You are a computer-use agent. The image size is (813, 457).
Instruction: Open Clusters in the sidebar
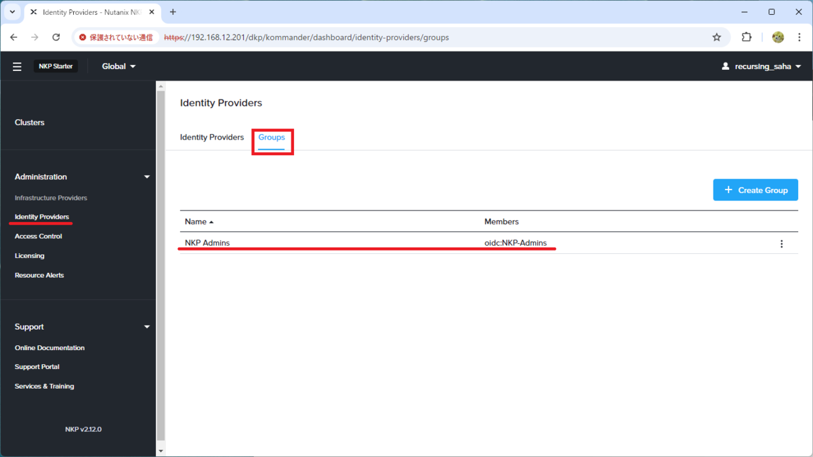30,123
